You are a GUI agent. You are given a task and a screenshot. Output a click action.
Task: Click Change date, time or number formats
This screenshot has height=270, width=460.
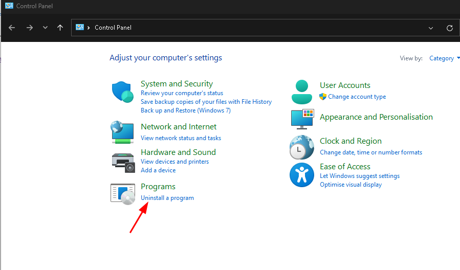[x=371, y=152]
